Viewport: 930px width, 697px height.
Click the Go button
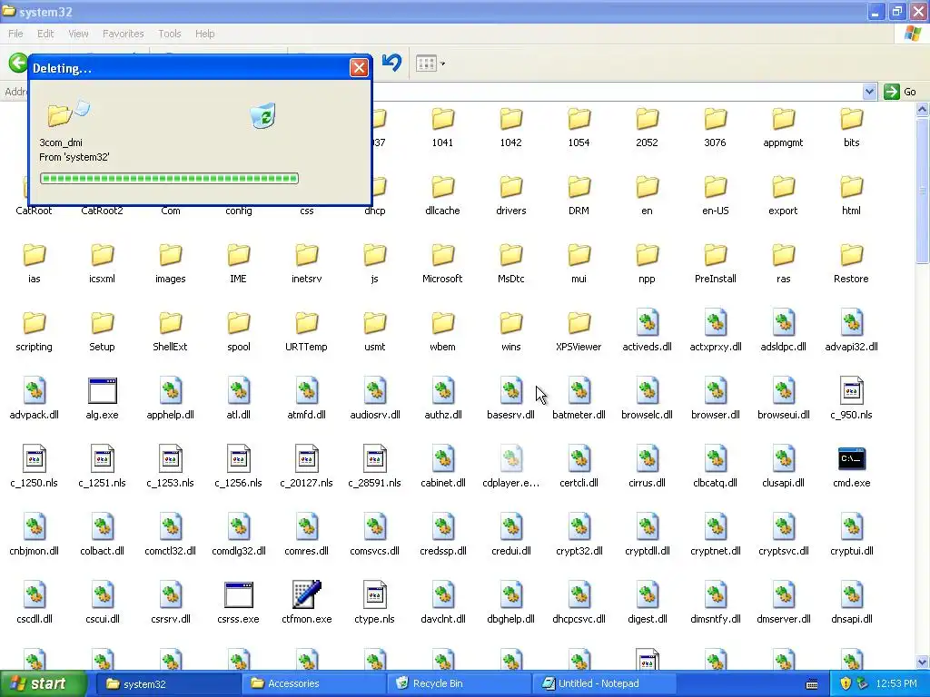coord(900,92)
